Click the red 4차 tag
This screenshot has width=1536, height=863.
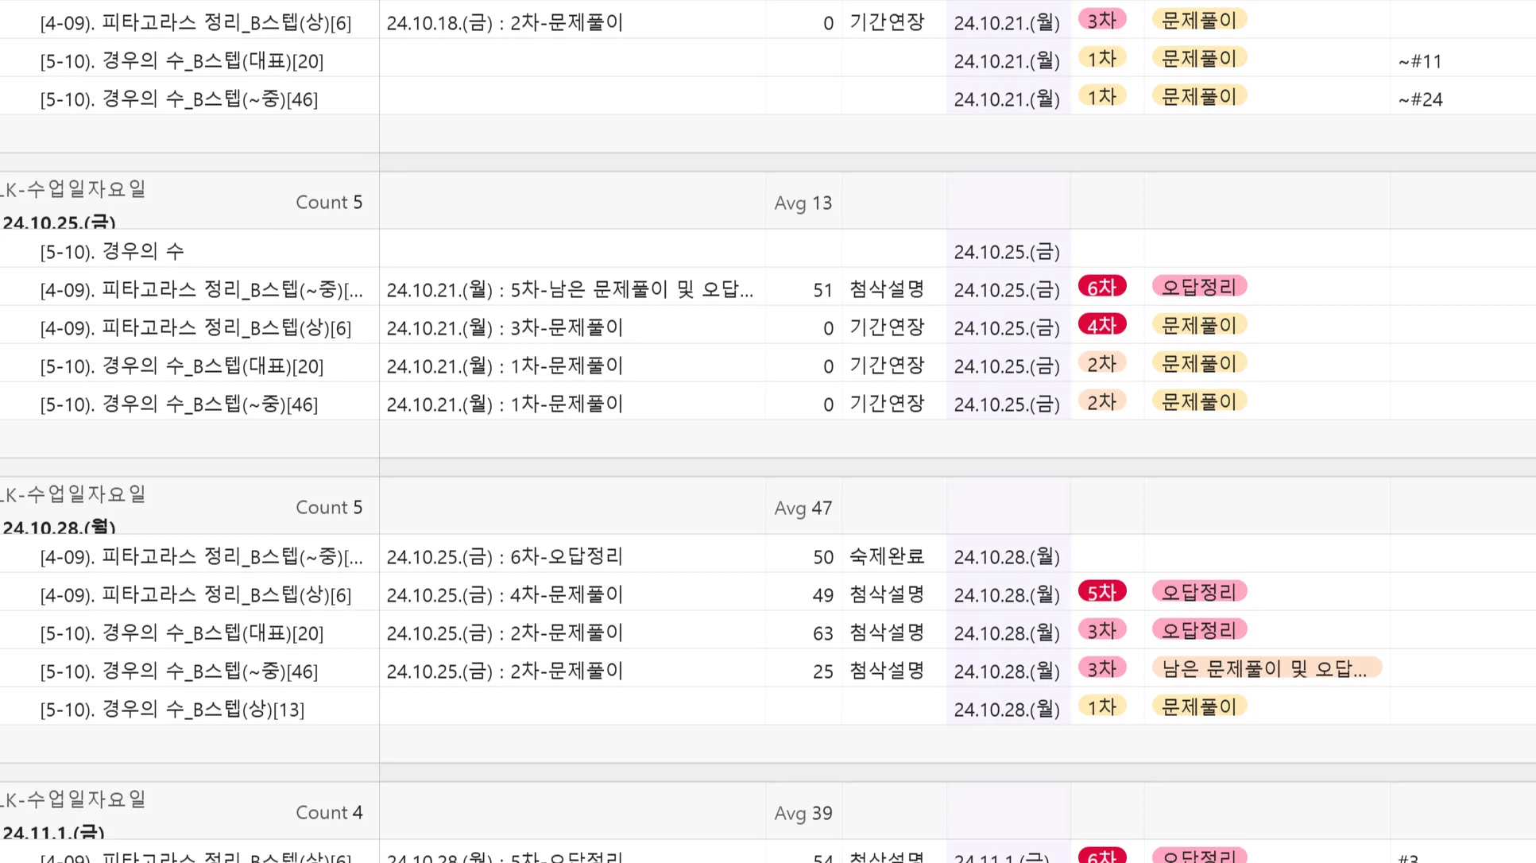pyautogui.click(x=1101, y=325)
